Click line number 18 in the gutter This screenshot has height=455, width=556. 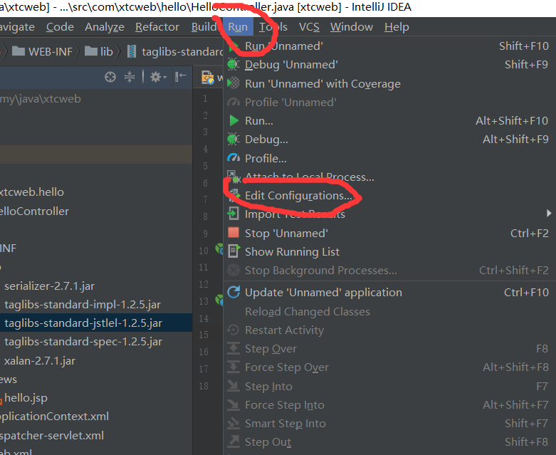pyautogui.click(x=204, y=386)
